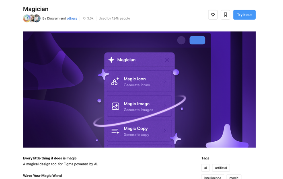Click the Used by 124k people text
This screenshot has height=179, width=283.
114,18
